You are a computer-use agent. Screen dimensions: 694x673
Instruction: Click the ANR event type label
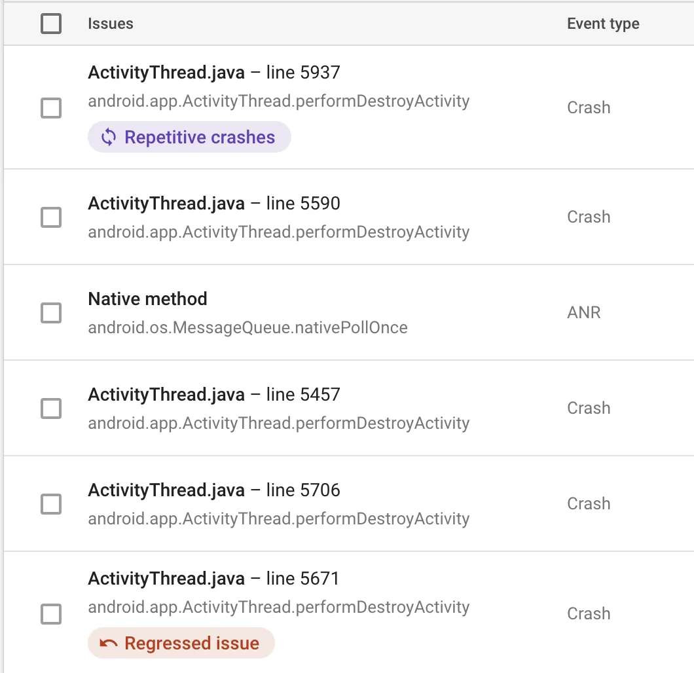pos(583,313)
